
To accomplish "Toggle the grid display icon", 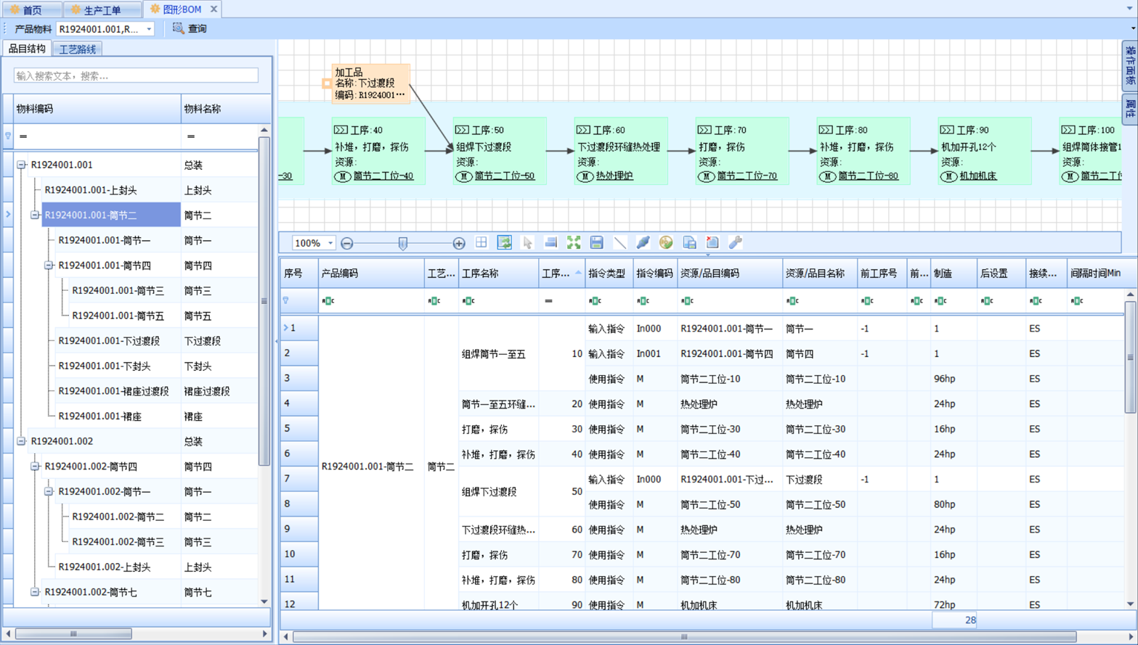I will click(x=481, y=242).
